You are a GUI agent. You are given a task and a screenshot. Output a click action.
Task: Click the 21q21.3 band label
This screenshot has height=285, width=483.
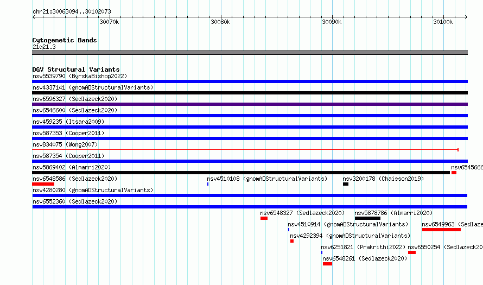point(44,47)
